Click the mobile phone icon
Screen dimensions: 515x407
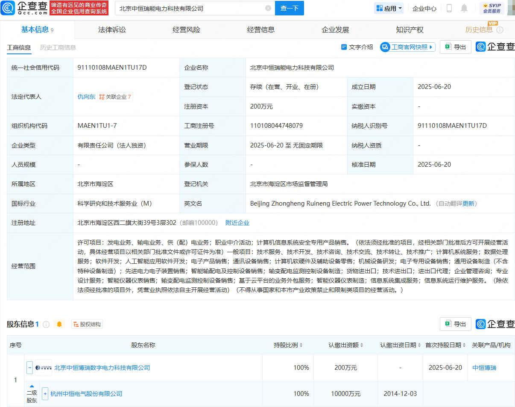click(x=449, y=8)
